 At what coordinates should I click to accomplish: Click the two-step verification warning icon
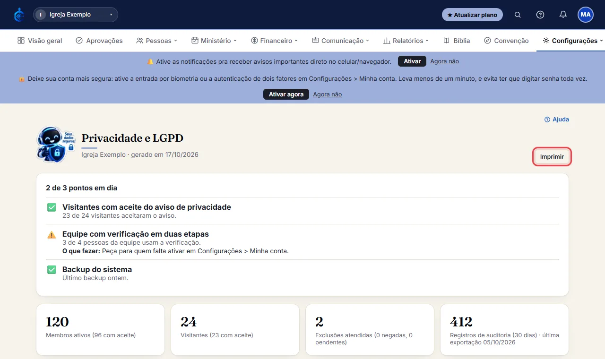tap(52, 235)
